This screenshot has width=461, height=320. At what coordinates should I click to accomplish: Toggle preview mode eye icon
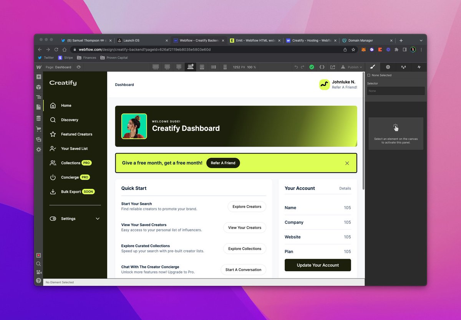tap(79, 67)
